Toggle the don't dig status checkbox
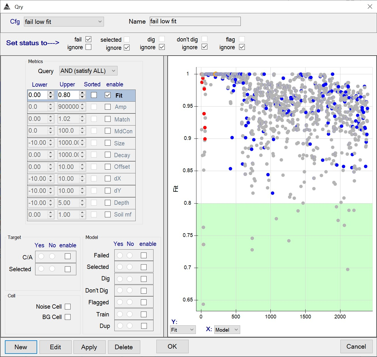The height and width of the screenshot is (357, 377). click(204, 39)
